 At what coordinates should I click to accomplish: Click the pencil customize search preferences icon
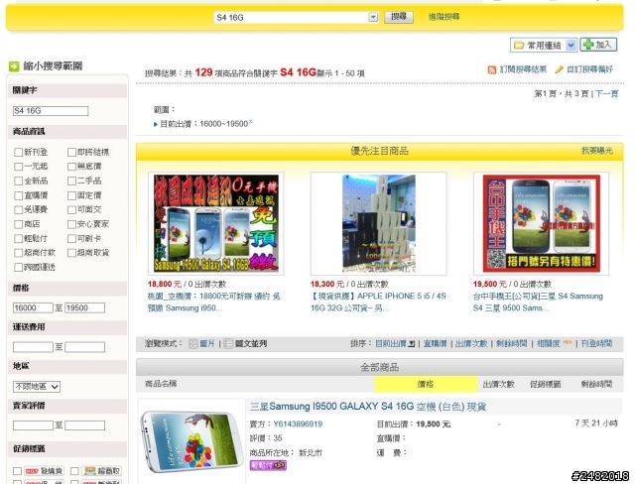559,69
